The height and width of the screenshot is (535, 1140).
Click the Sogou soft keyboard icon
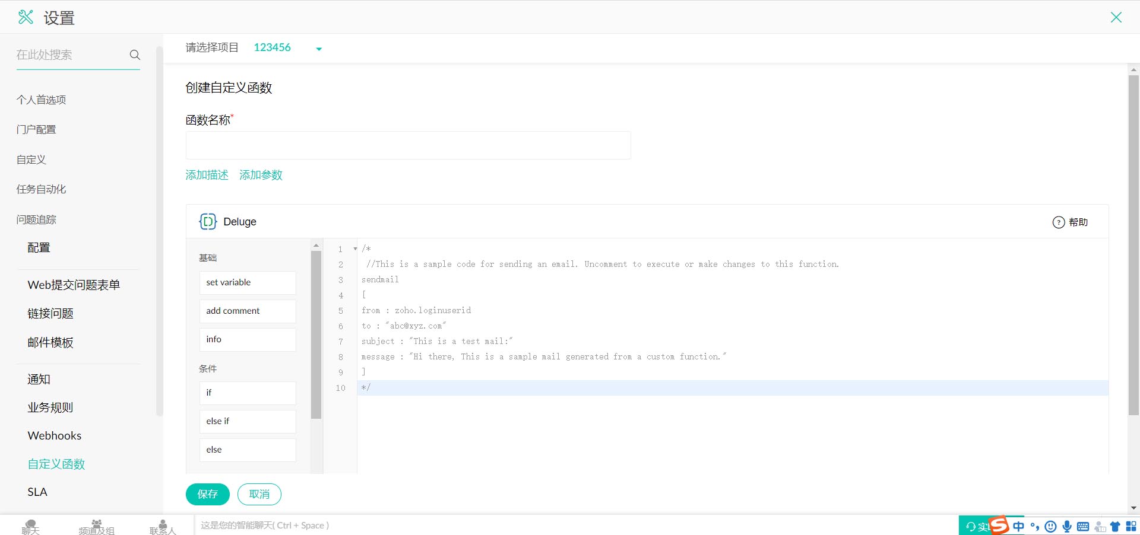pos(1083,526)
